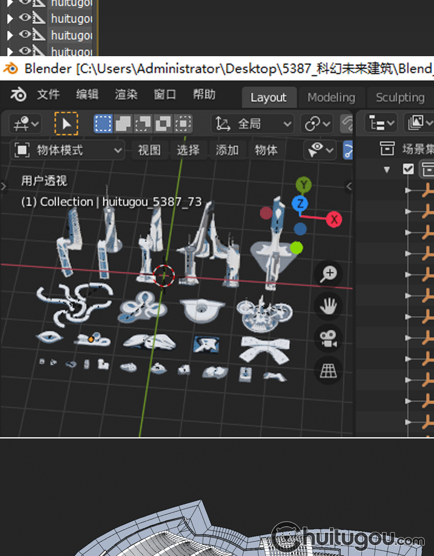Screen dimensions: 434x556
Task: Open the 物体模式 object mode dropdown
Action: pyautogui.click(x=68, y=151)
